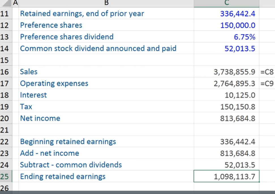Click the 'Preference shares' label cell
Viewport: 275px width, 194px height.
[x=106, y=25]
